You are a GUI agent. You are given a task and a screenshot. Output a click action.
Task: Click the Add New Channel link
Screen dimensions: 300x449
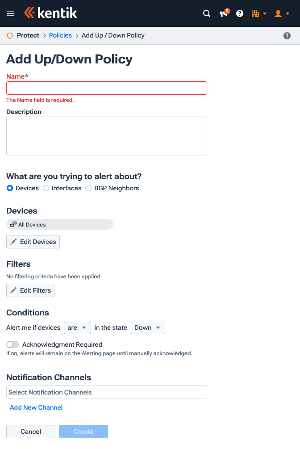[36, 407]
